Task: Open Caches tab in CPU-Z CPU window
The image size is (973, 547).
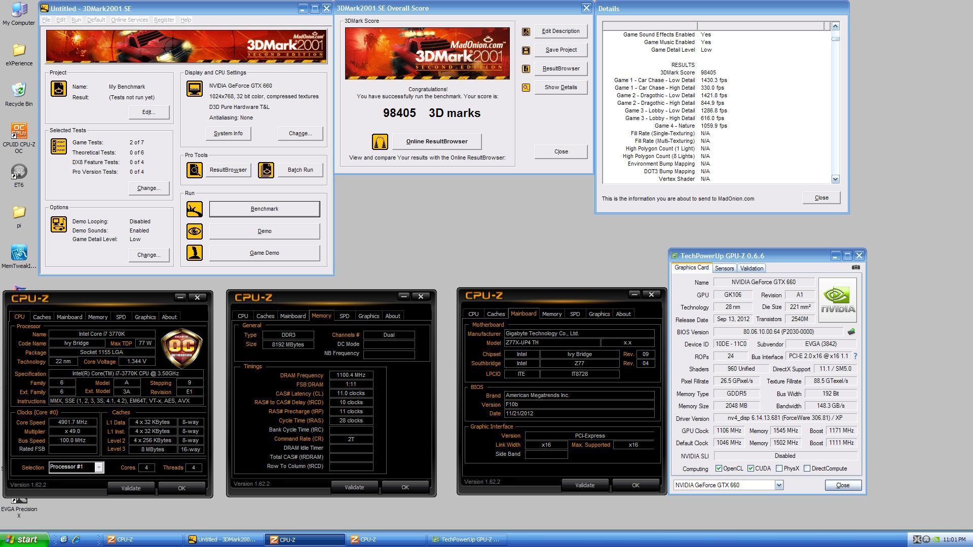Action: [42, 317]
